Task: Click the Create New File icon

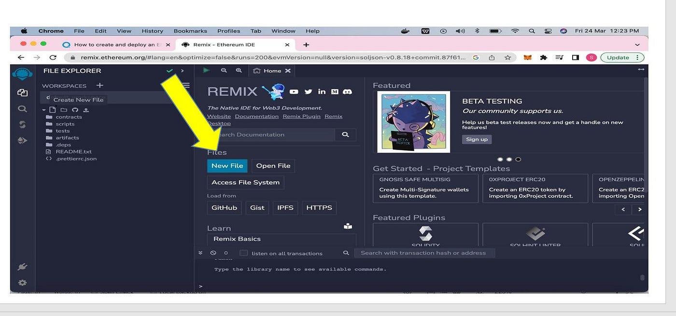Action: [53, 110]
